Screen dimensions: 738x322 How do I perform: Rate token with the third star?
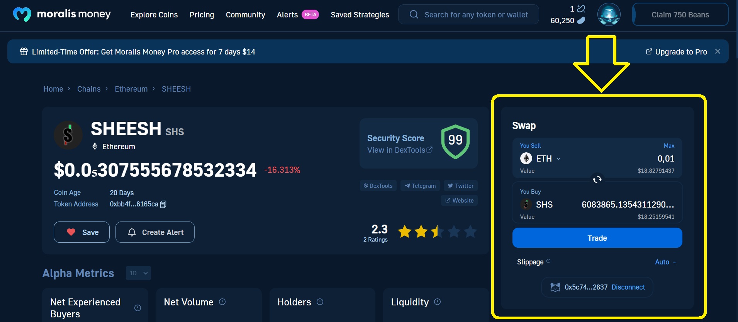click(x=438, y=232)
